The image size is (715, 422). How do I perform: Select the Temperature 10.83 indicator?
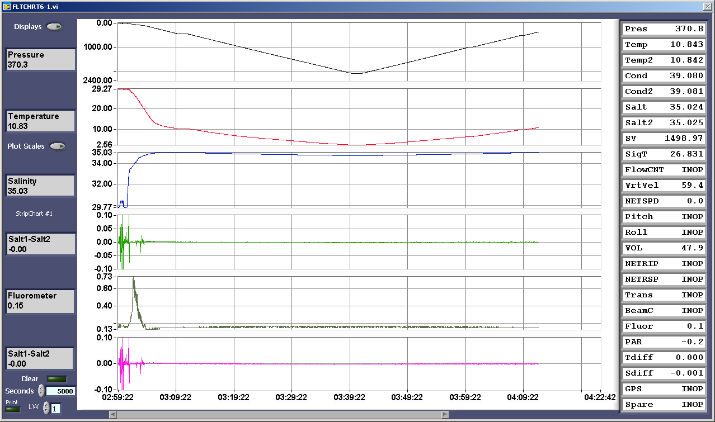(40, 121)
